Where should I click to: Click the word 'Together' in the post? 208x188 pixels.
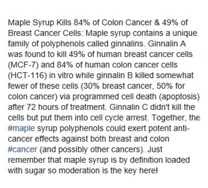pyautogui.click(x=168, y=118)
